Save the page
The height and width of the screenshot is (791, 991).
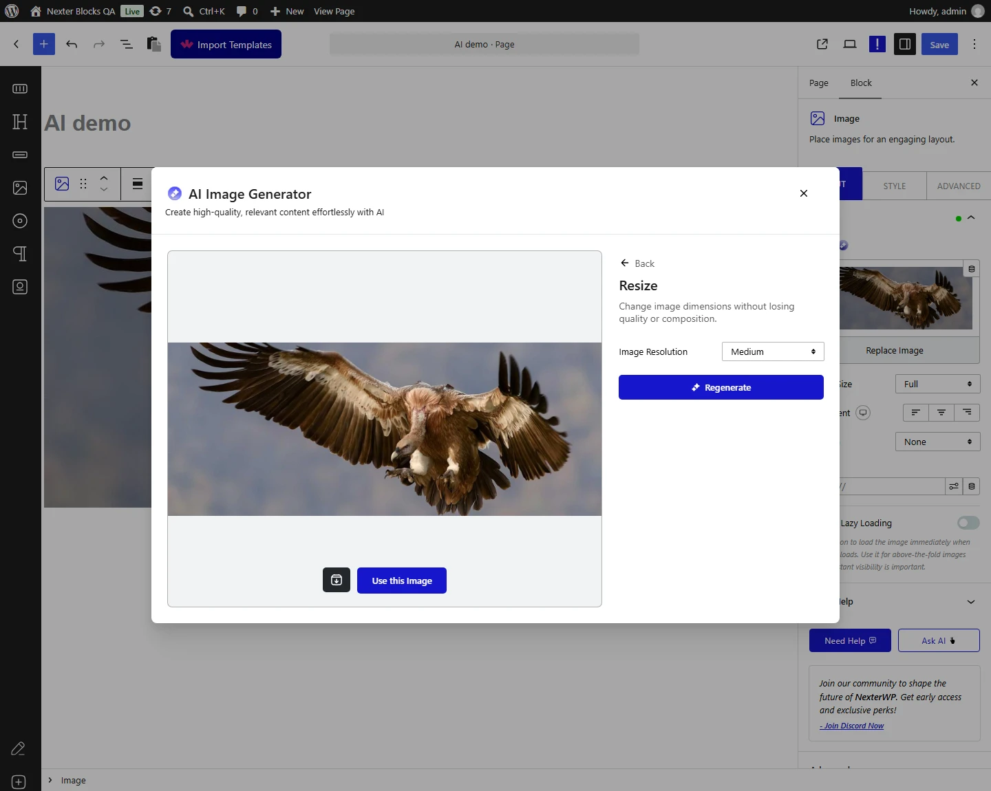coord(939,44)
